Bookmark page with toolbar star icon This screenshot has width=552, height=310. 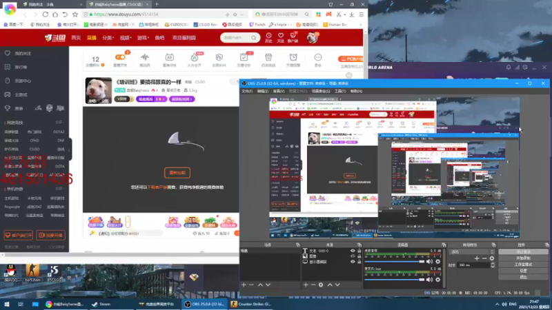[x=75, y=14]
